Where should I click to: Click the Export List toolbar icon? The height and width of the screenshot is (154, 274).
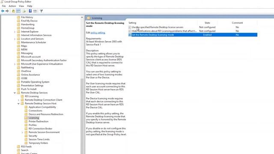[x=24, y=11]
